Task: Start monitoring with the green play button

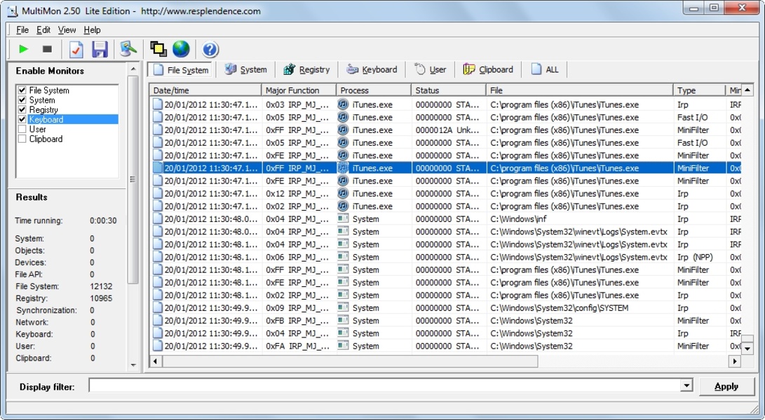Action: (x=24, y=49)
